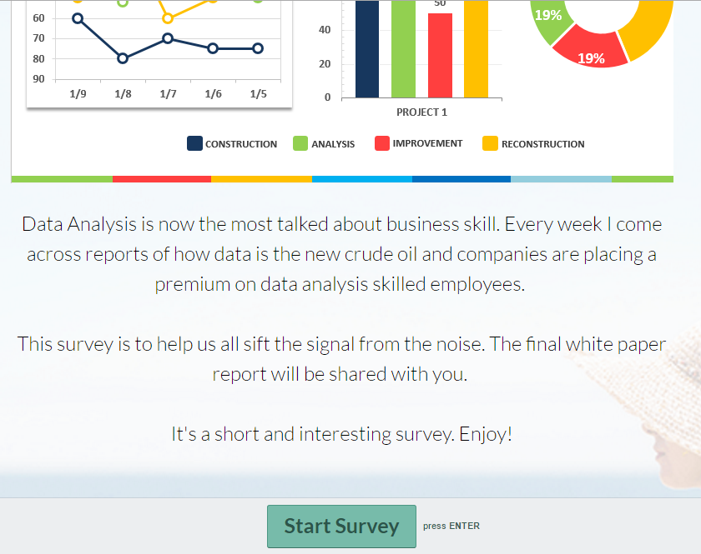Viewport: 701px width, 554px height.
Task: Click the navy line marker at 1/8
Action: click(x=123, y=58)
